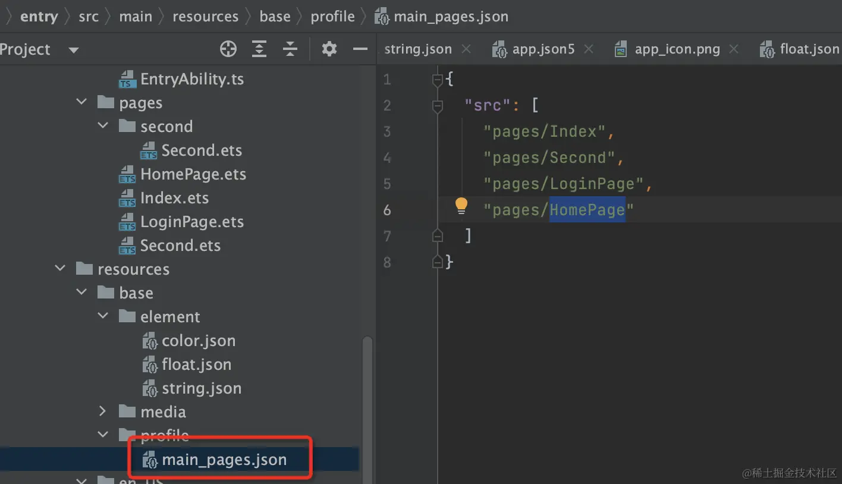Select string.json in the project tree
Screen dimensions: 842x484
(x=202, y=388)
